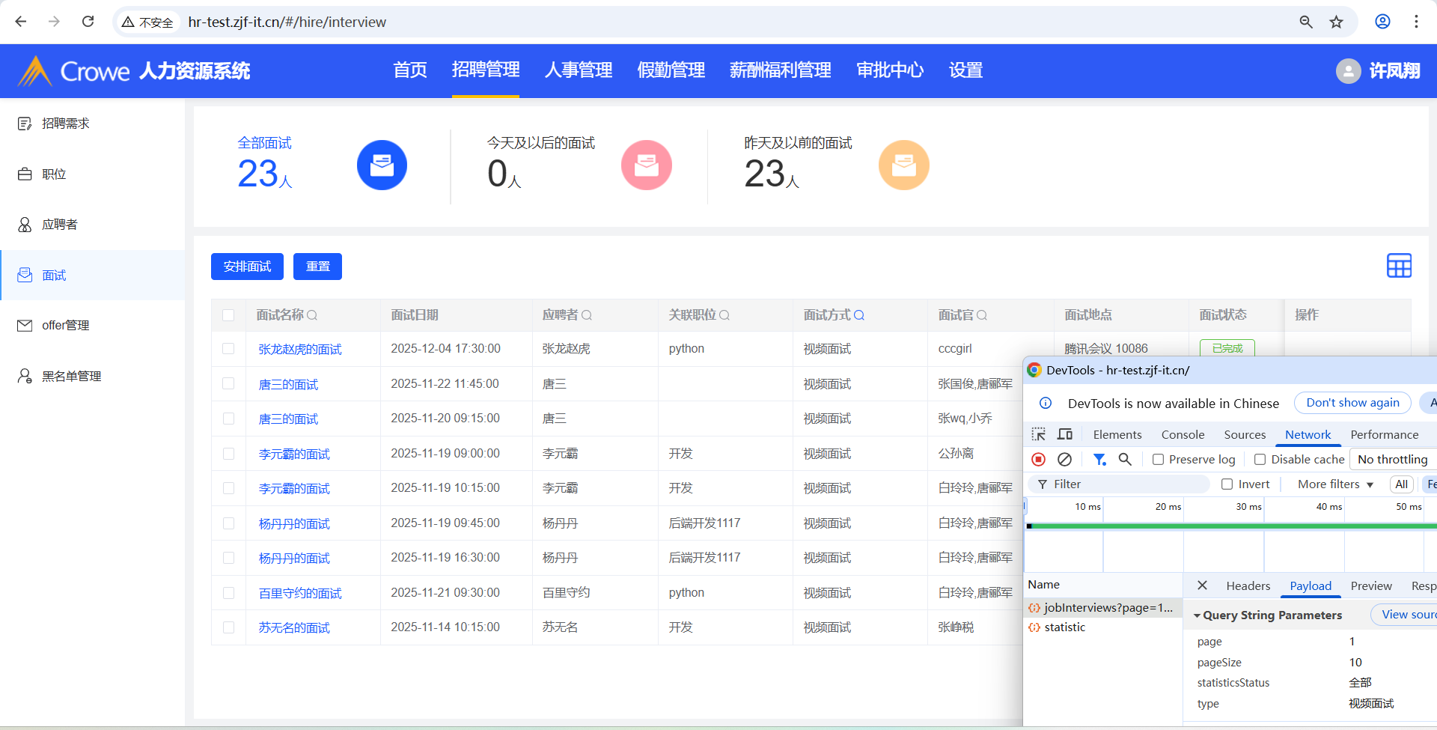Open the 人事管理 top navigation menu
Viewport: 1437px width, 730px height.
click(x=578, y=70)
